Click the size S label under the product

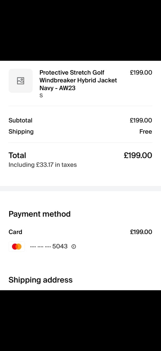point(41,96)
